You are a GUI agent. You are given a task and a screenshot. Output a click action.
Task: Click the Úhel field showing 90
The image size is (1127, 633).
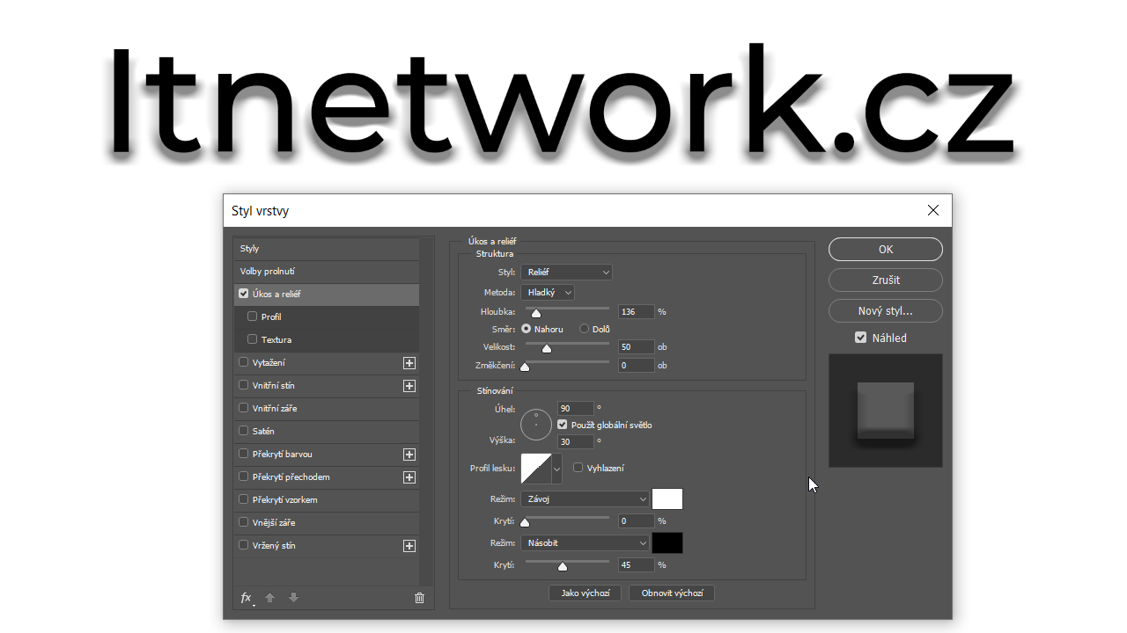point(576,409)
